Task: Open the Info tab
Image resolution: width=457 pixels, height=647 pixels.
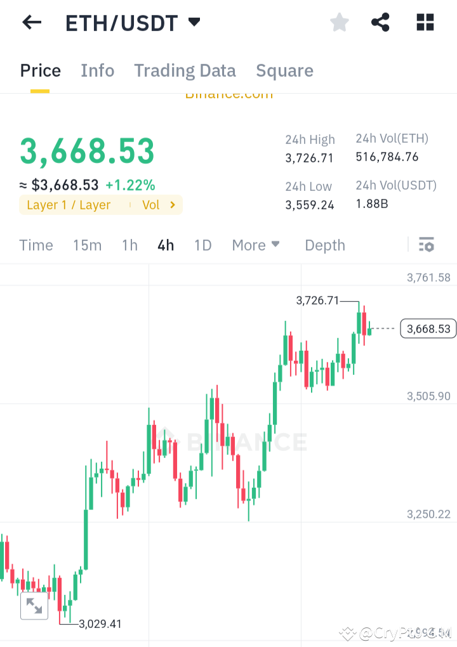Action: pyautogui.click(x=97, y=70)
